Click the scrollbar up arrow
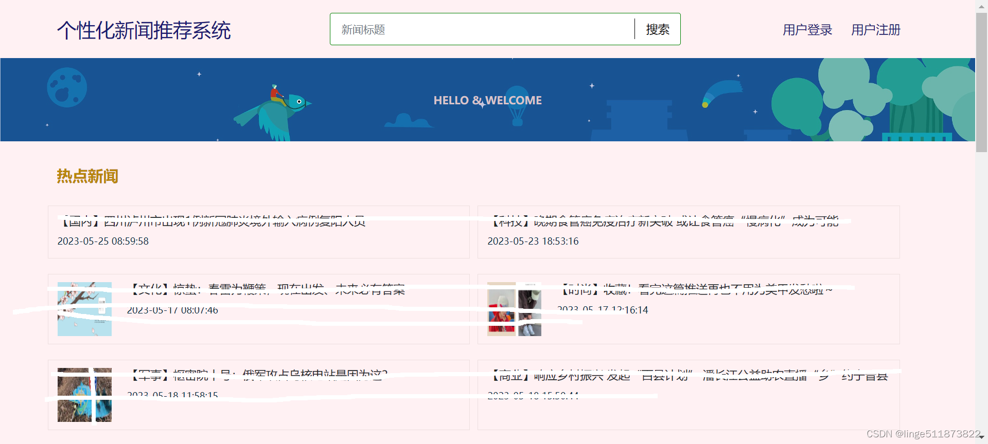This screenshot has height=444, width=988. (x=981, y=6)
